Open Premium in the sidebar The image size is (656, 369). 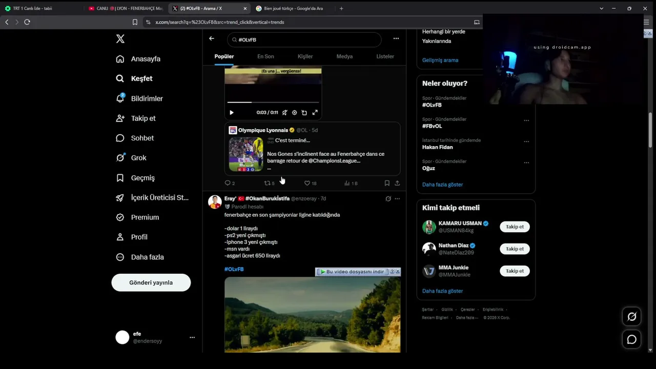[x=137, y=217]
